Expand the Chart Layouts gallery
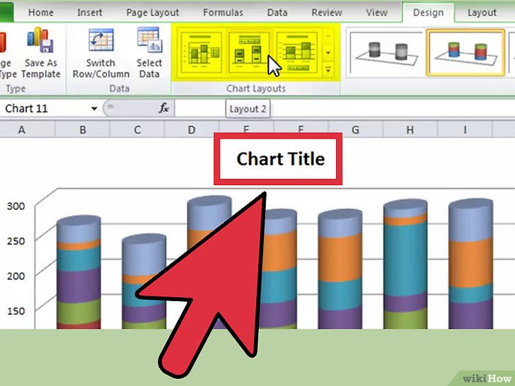Image resolution: width=515 pixels, height=386 pixels. tap(328, 69)
